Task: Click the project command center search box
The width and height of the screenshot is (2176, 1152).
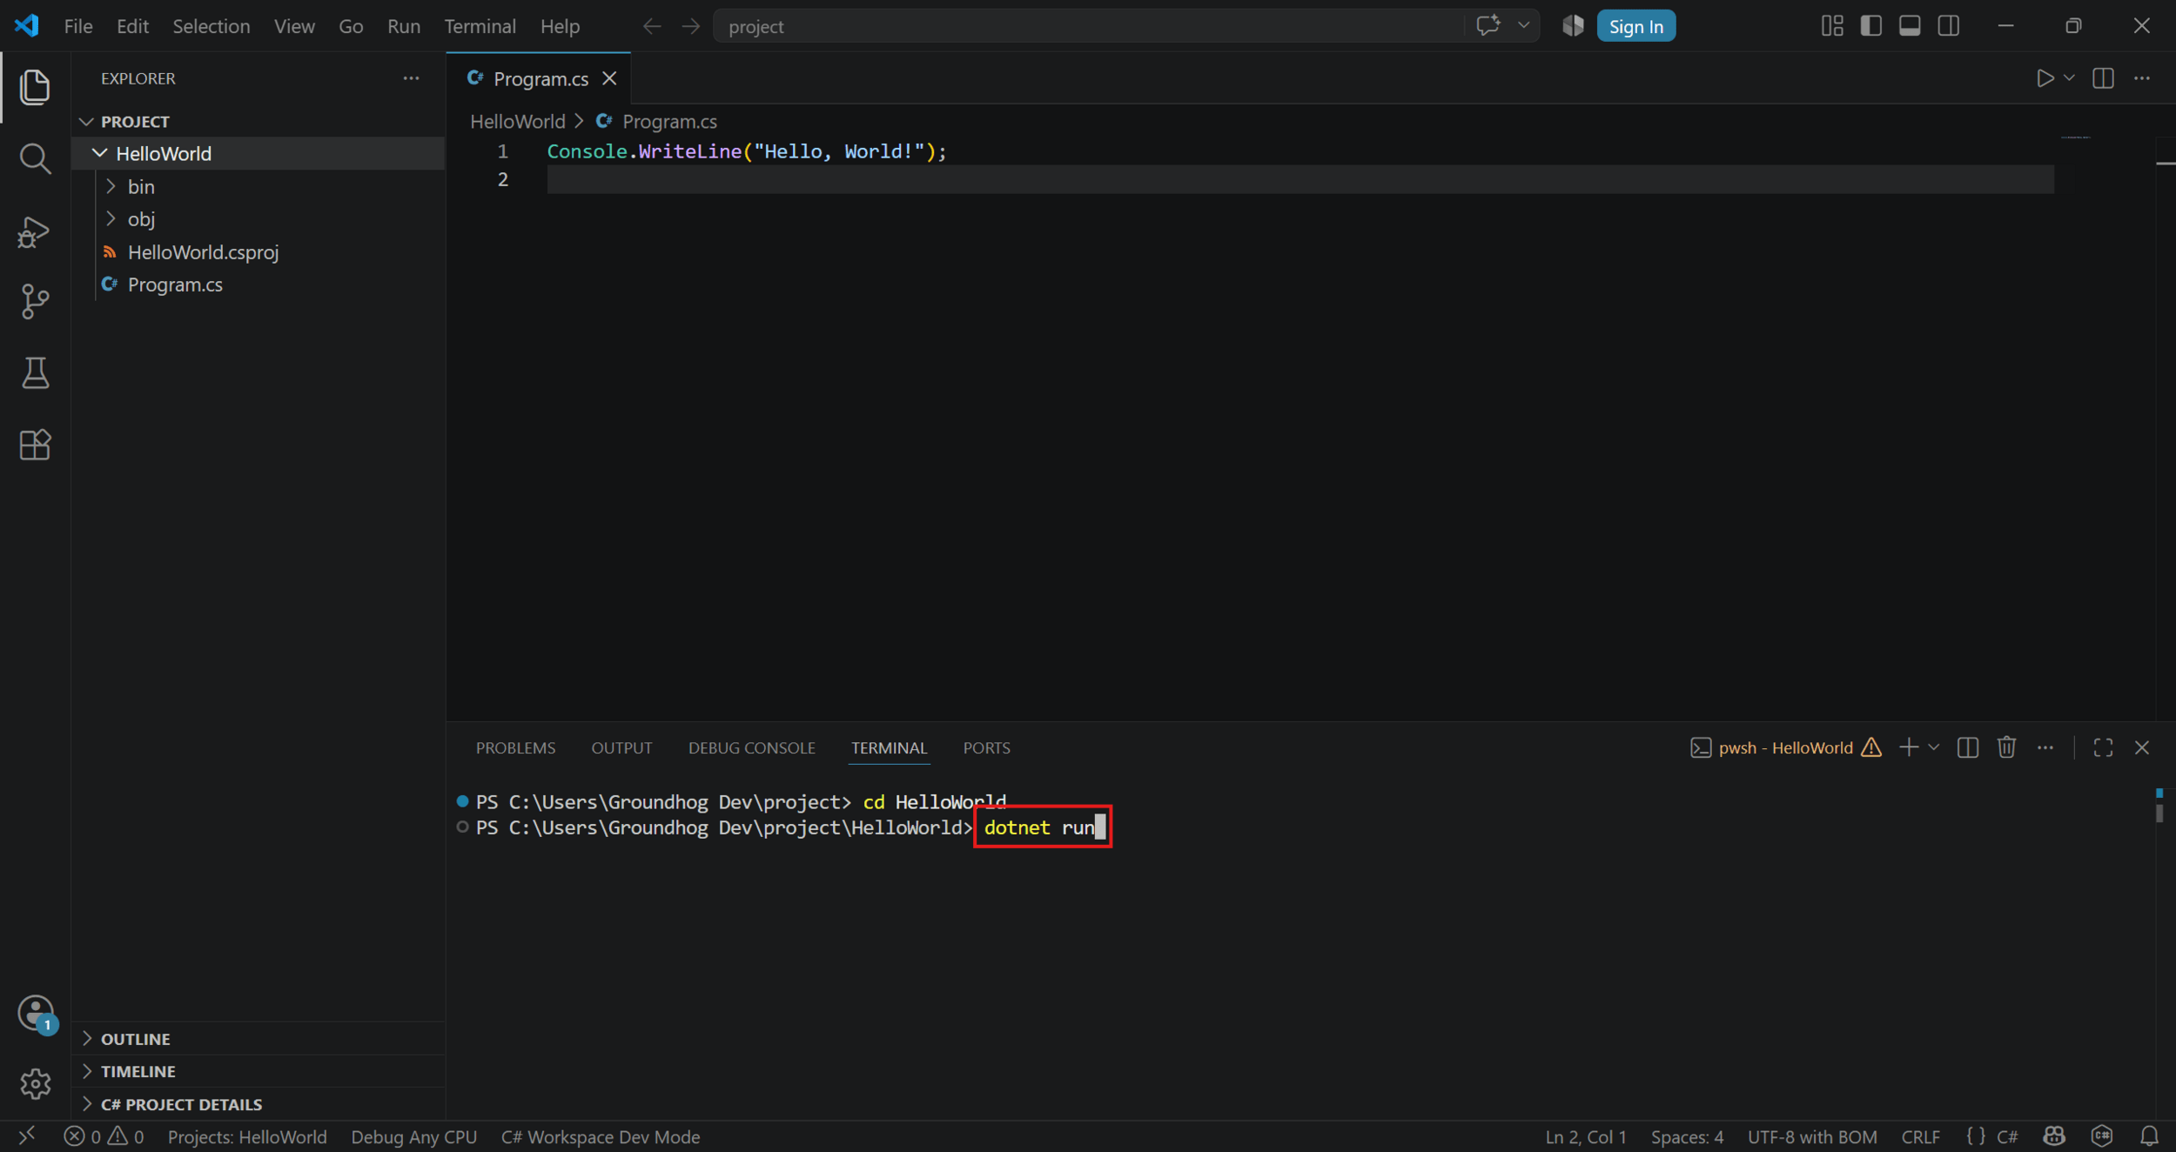Action: (1088, 26)
